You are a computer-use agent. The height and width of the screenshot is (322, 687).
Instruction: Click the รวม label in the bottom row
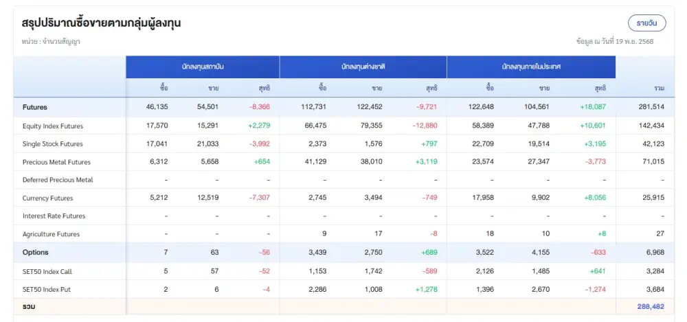point(29,307)
